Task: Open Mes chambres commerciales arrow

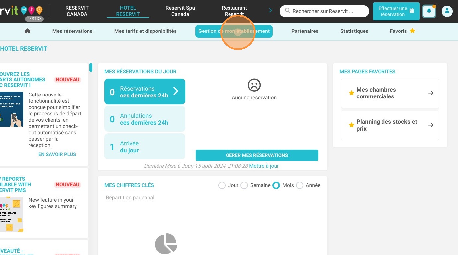Action: click(x=431, y=93)
